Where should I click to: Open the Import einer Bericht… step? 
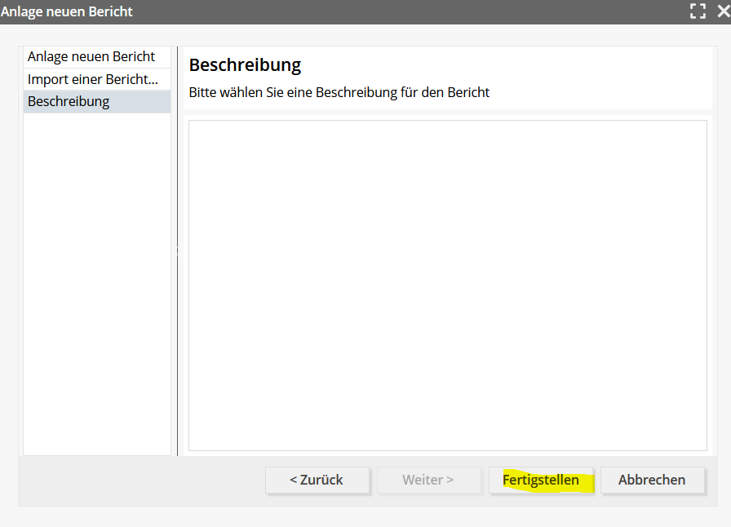click(x=92, y=79)
